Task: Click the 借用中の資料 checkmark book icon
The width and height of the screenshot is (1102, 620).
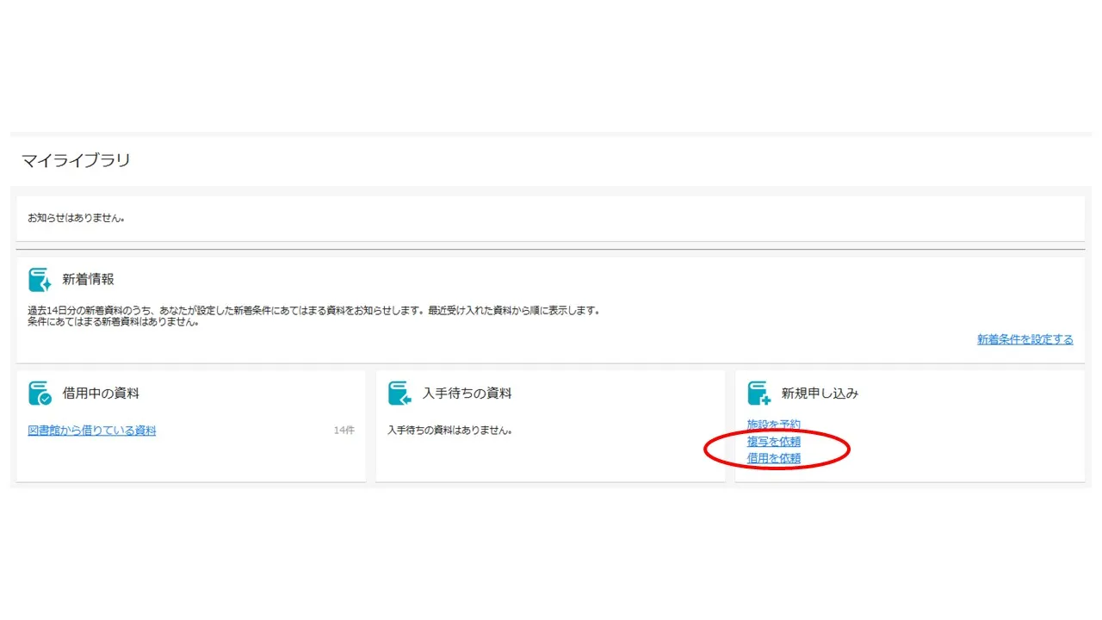Action: pos(40,394)
